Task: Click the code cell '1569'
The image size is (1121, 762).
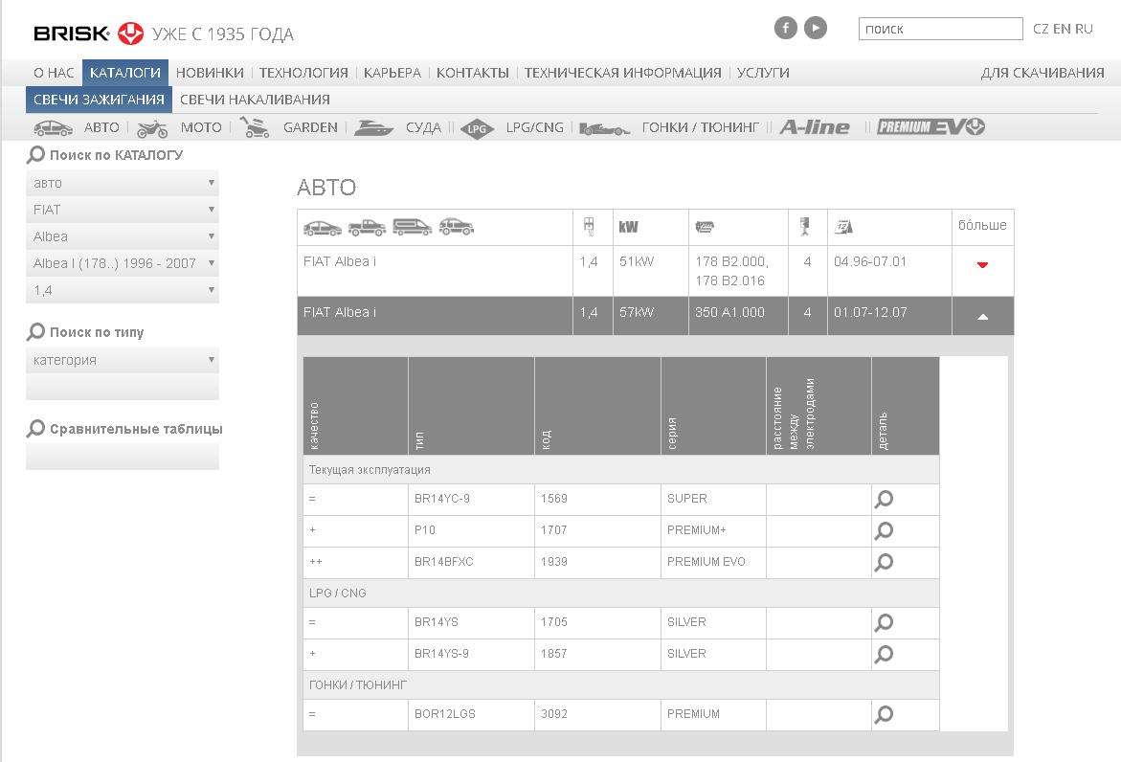Action: tap(597, 500)
